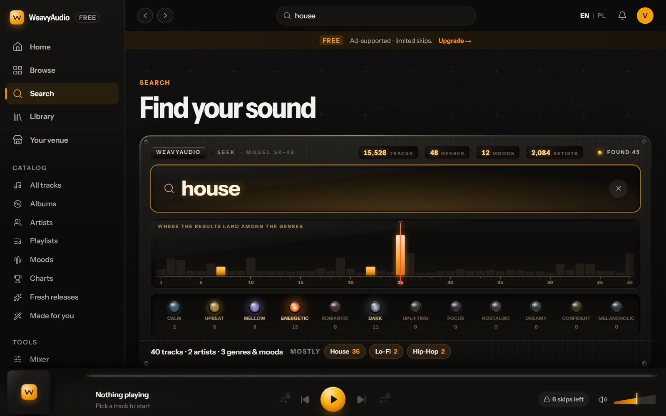
Task: Clear the house search with X button
Action: click(x=618, y=188)
